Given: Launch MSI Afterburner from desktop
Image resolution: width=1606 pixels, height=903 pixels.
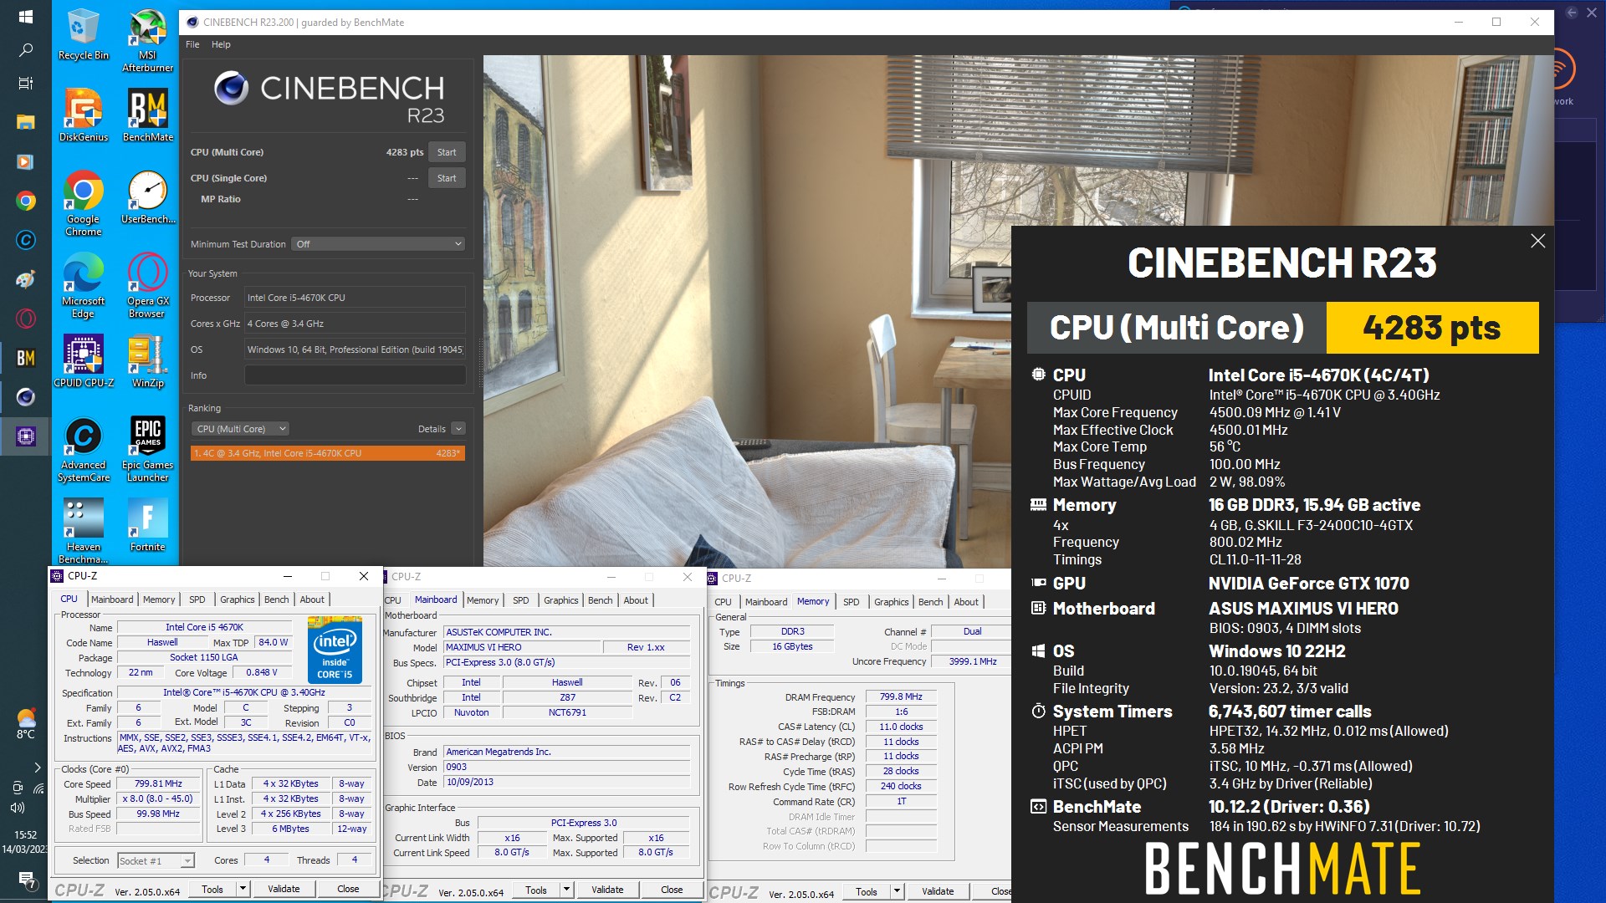Looking at the screenshot, I should click(148, 40).
